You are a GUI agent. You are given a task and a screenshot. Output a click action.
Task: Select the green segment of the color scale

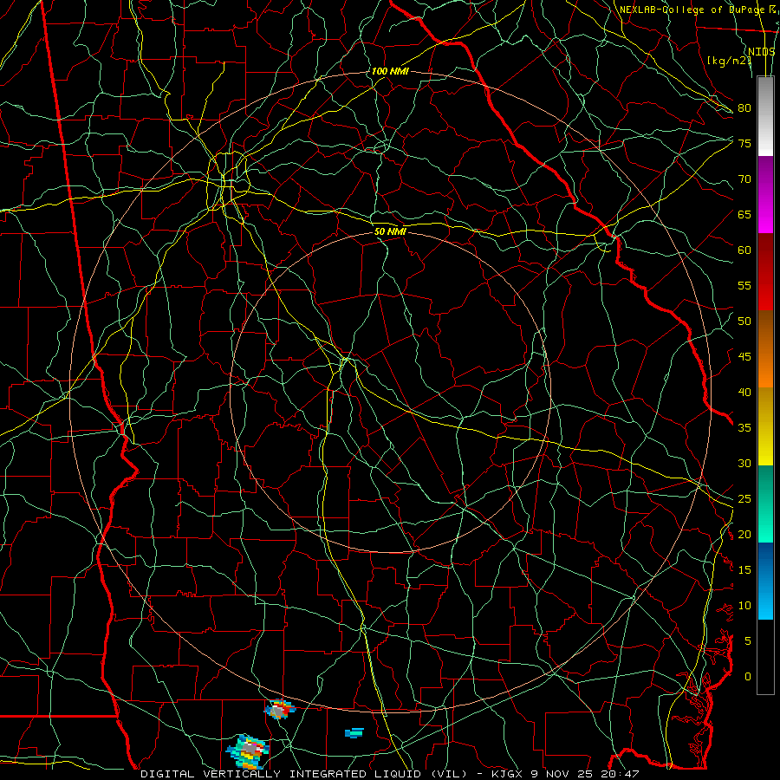tap(765, 504)
